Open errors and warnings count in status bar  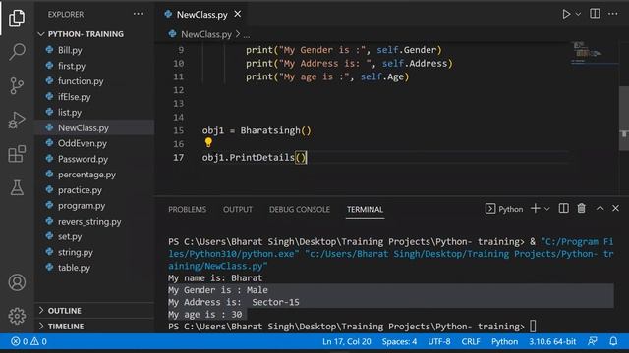tap(29, 342)
